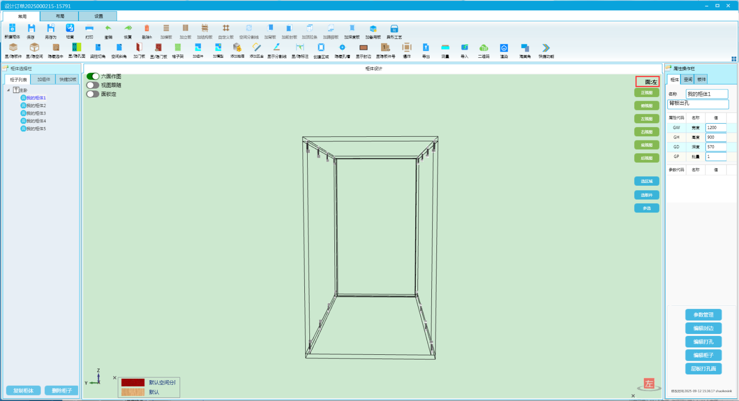739x401 pixels.
Task: Click the 爆炸 explode view icon
Action: coord(406,48)
